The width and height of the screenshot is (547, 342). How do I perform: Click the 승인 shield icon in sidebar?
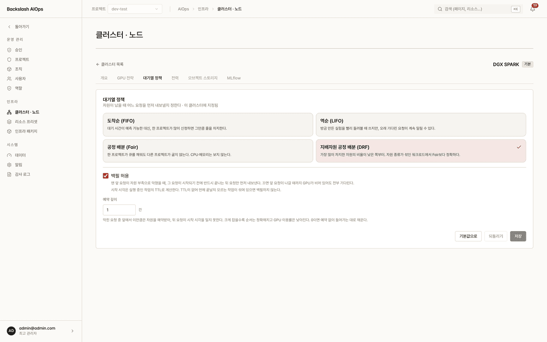(9, 50)
